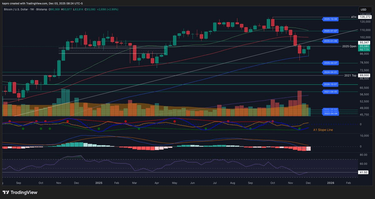Click the ATH text label
This screenshot has height=199, width=375.
(353, 17)
